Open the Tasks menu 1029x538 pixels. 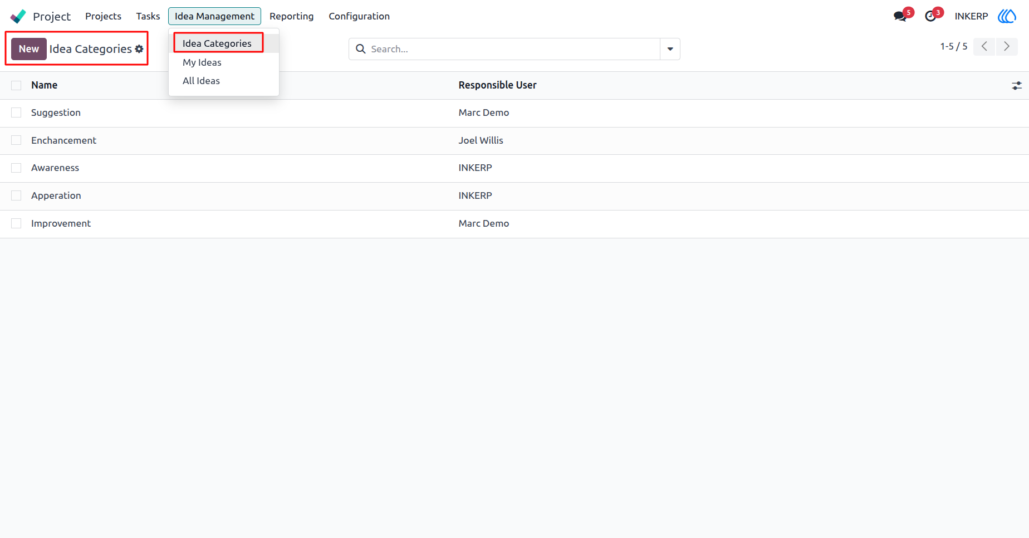click(x=148, y=16)
